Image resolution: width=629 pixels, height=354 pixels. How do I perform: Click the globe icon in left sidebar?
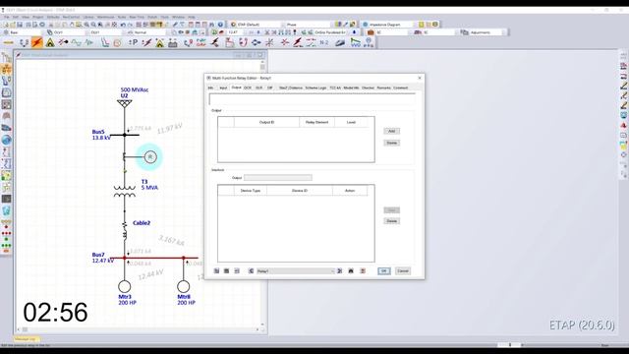(x=6, y=140)
